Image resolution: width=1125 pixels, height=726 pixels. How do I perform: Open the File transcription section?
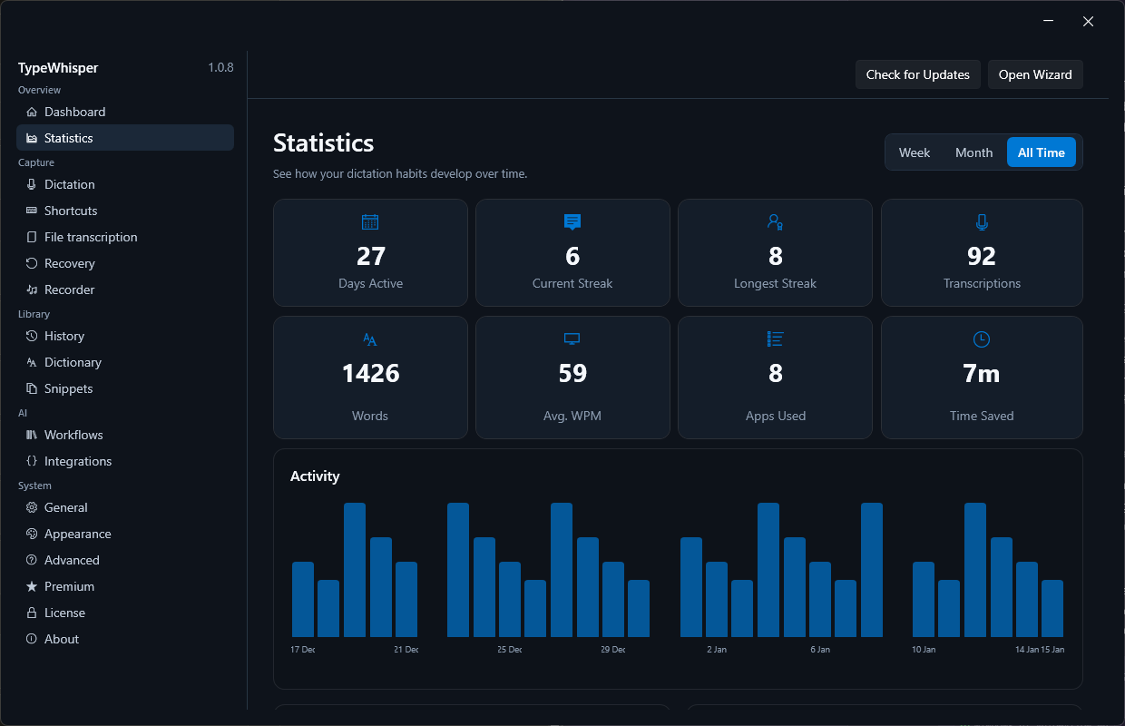(125, 237)
